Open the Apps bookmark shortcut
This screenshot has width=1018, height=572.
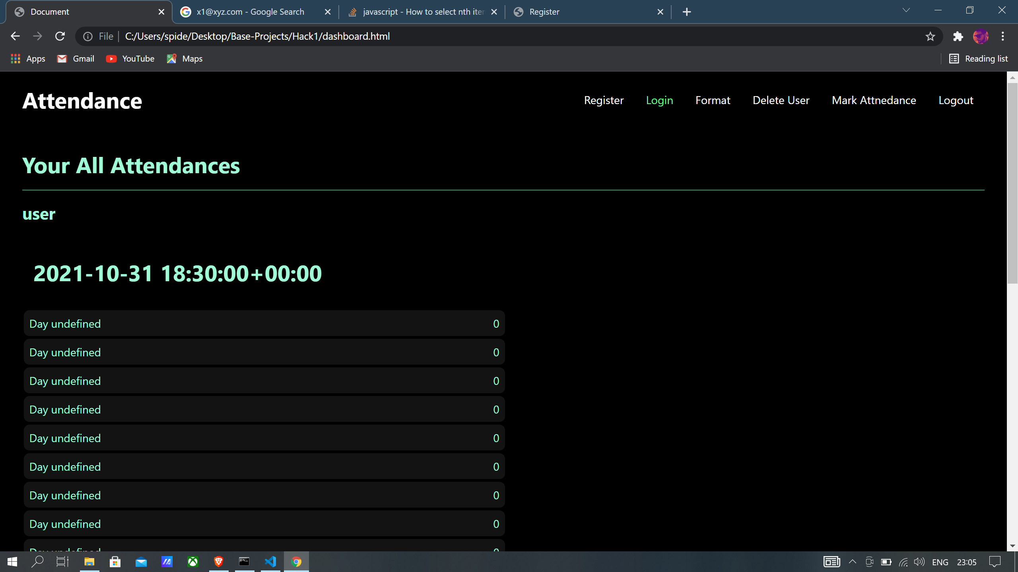(28, 59)
